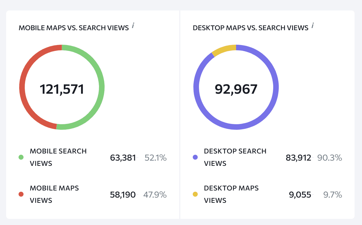
Task: Click the Mobile Maps Views label
Action: [54, 194]
